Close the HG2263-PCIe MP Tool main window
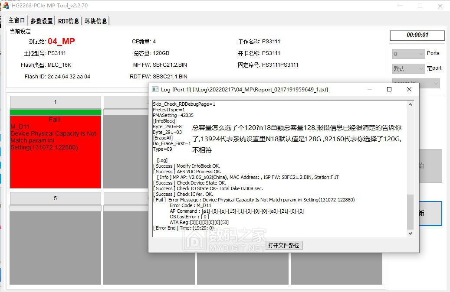Screen dimensions: 450x292 (440, 6)
